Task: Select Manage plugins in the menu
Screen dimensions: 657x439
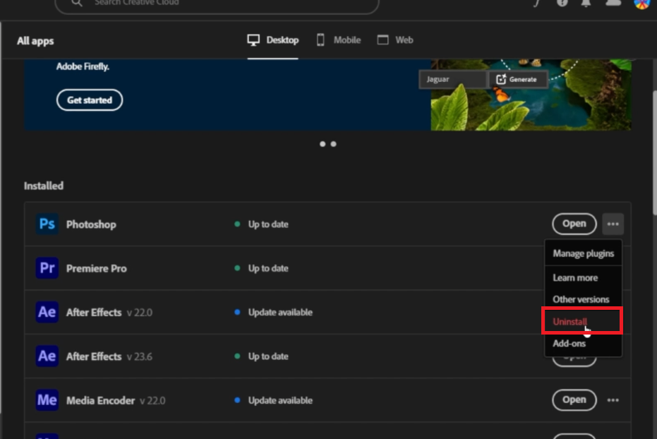Action: [x=583, y=253]
